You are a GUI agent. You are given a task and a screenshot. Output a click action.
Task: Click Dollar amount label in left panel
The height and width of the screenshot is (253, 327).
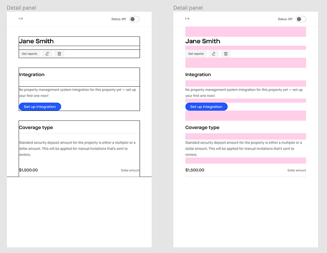(130, 171)
